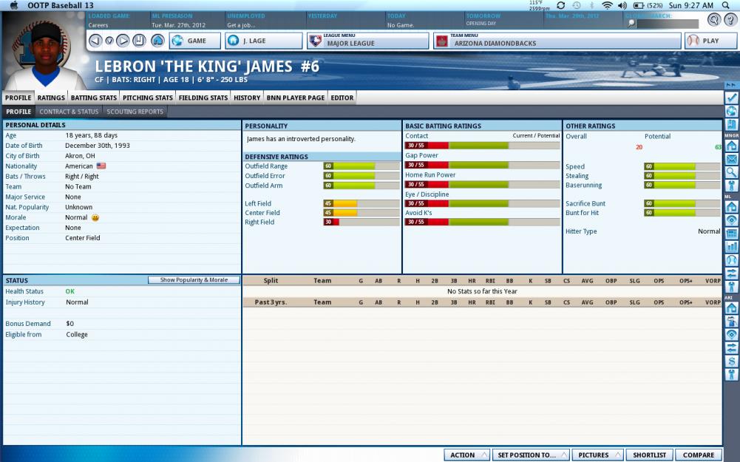Click the globe icon in the sidebar
Viewport: 740px width, 462px height.
pyautogui.click(x=731, y=111)
